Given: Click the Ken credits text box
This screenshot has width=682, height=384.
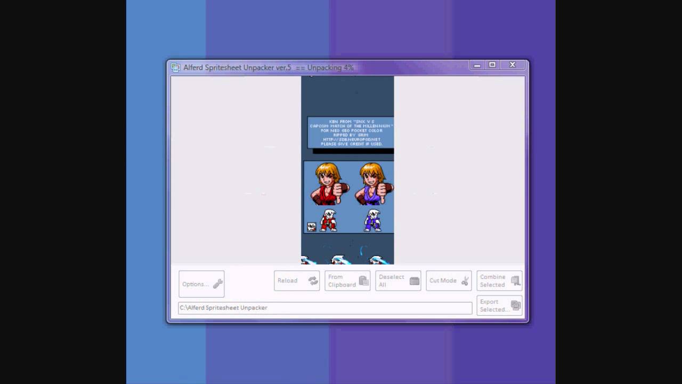Looking at the screenshot, I should click(x=351, y=132).
